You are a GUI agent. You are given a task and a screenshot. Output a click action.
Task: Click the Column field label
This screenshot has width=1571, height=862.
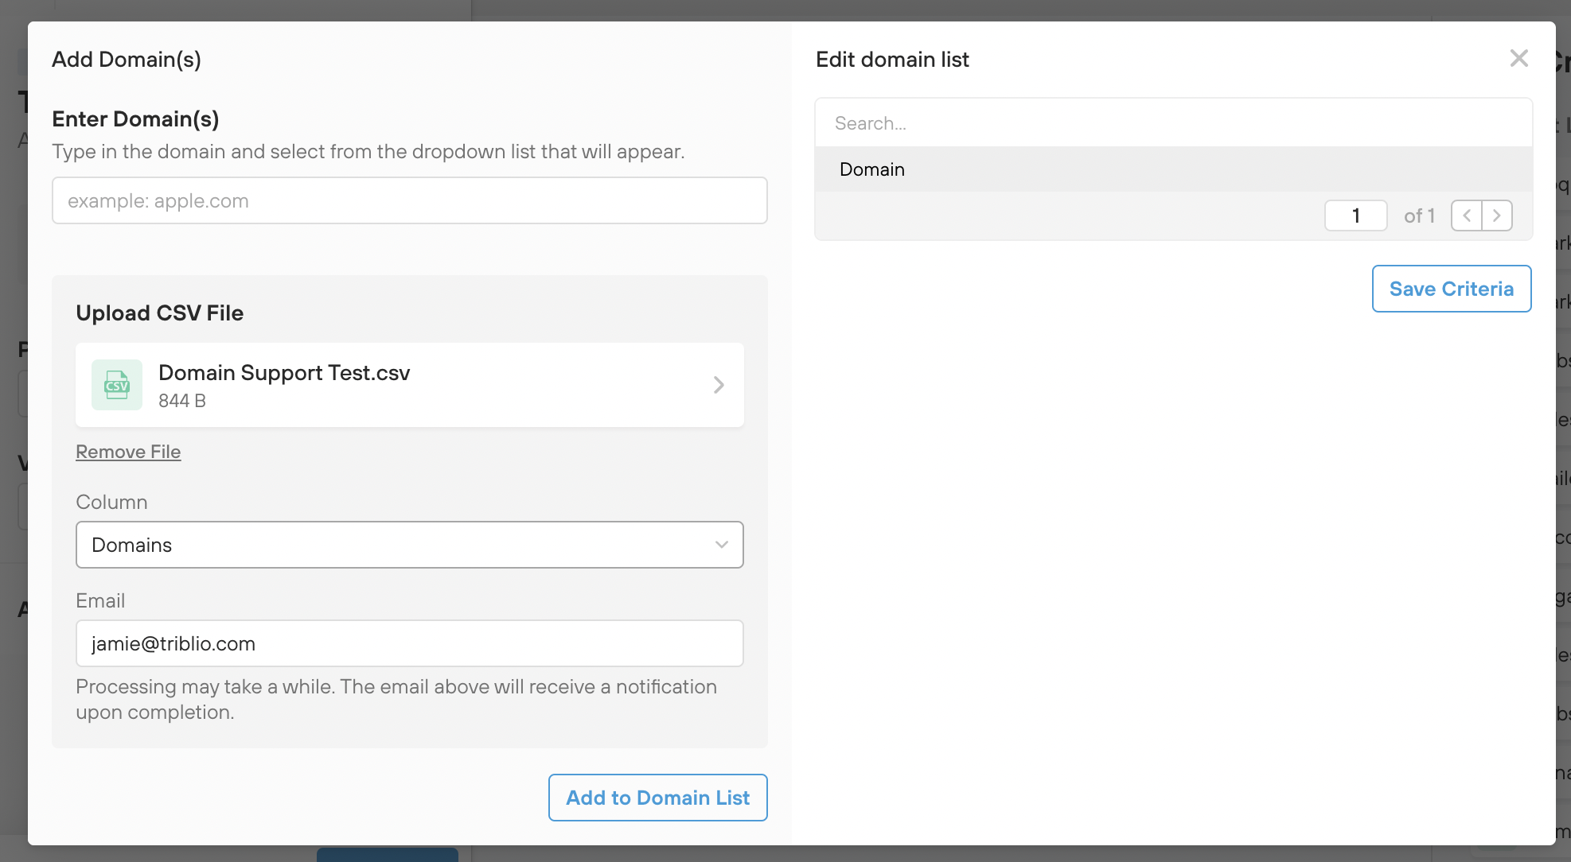tap(111, 502)
